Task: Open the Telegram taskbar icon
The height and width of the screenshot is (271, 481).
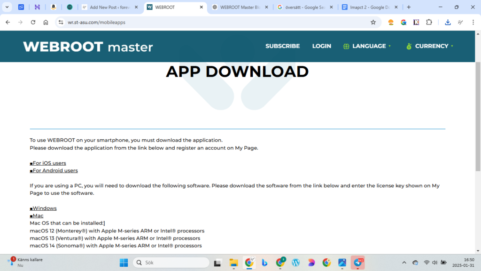Action: point(357,263)
